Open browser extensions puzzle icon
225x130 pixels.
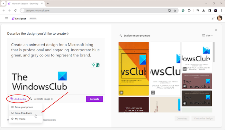(189, 11)
